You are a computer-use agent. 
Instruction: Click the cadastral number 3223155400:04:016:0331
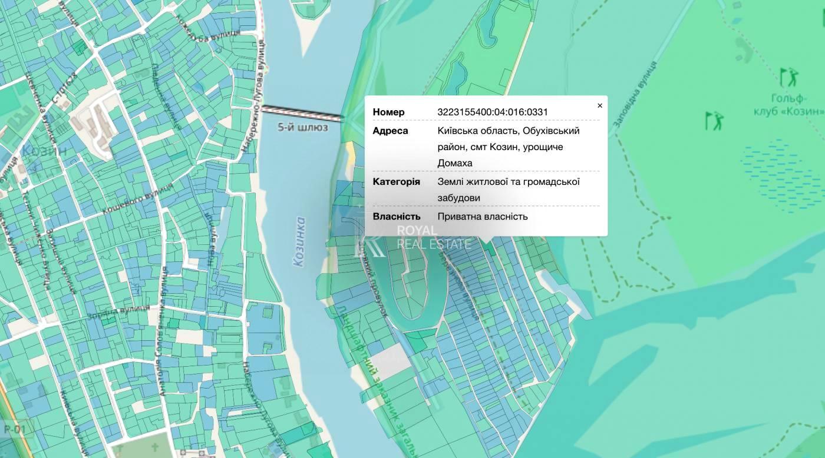pos(493,112)
